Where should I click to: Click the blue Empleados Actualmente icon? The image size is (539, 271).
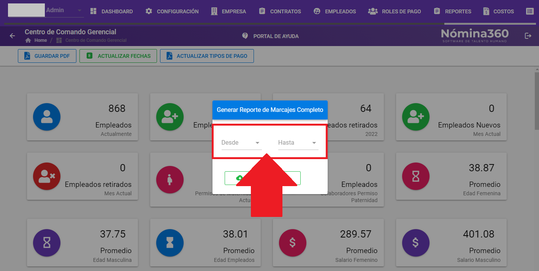[x=47, y=117]
